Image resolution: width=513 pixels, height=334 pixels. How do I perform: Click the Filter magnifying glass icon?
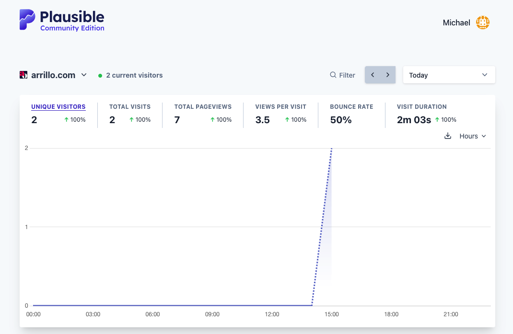[333, 75]
